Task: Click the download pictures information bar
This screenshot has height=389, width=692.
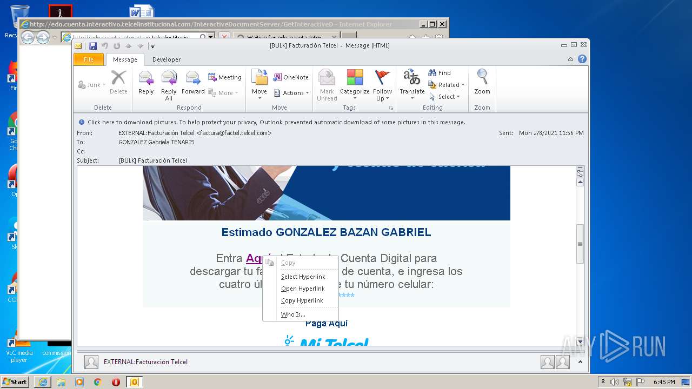Action: click(330, 122)
